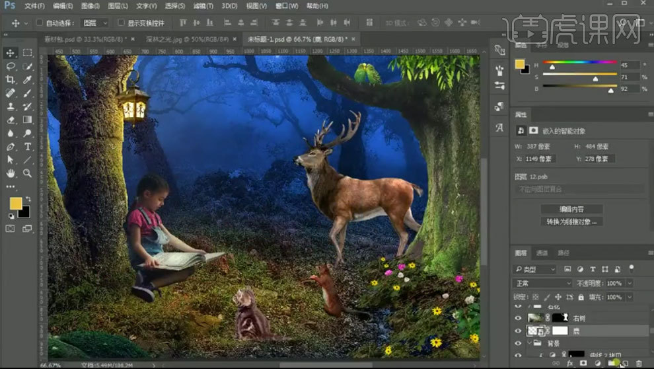Adjust the brightness B slider
This screenshot has height=369, width=654.
(611, 90)
